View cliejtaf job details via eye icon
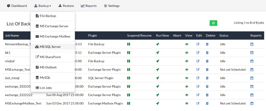This screenshot has height=111, width=266. pos(187,61)
